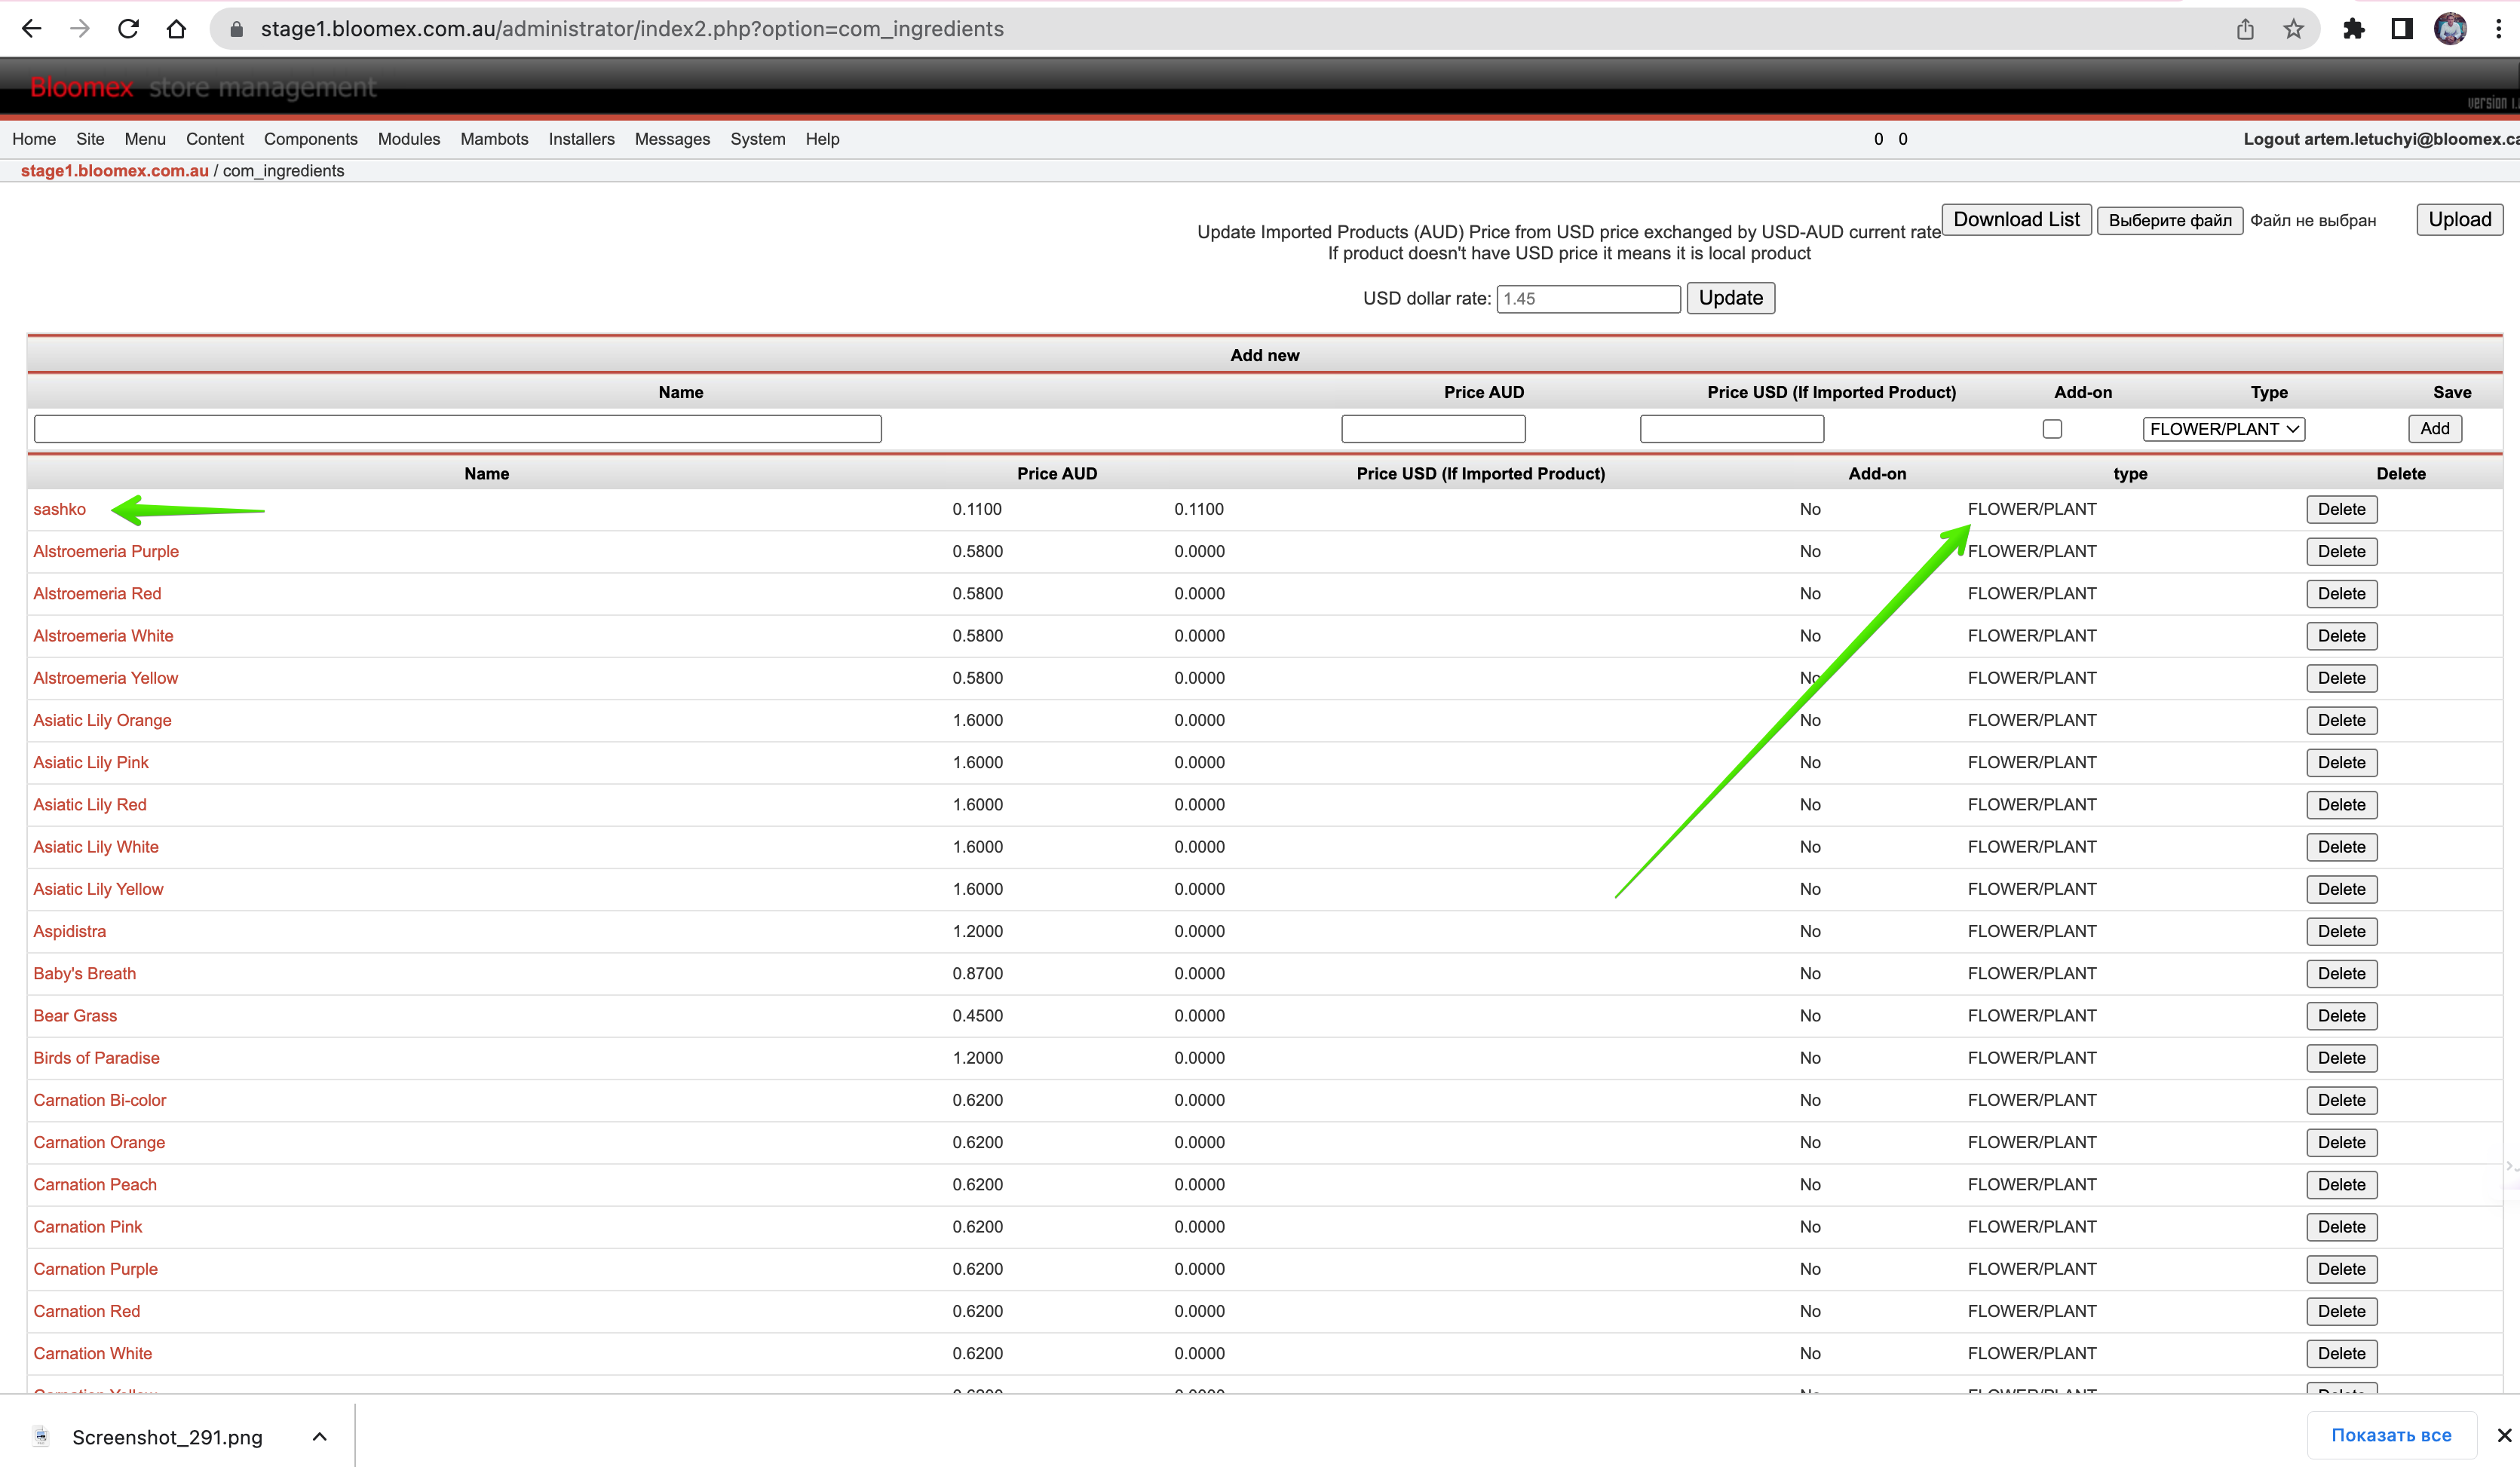The height and width of the screenshot is (1467, 2520).
Task: Delete the Asiatic Lily Yellow row
Action: point(2341,889)
